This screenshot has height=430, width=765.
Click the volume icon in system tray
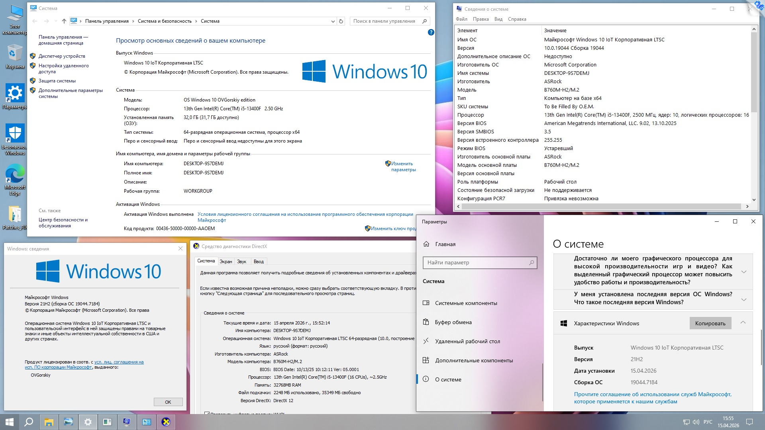[696, 422]
